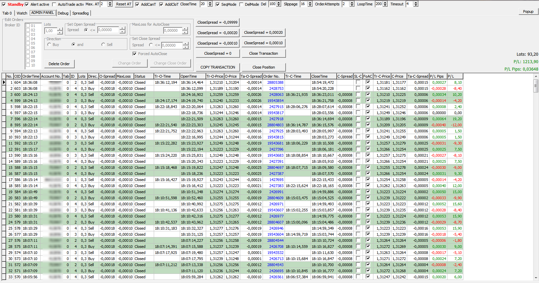The width and height of the screenshot is (539, 283).
Task: Select the Set Open Spread radio button
Action: [86, 30]
